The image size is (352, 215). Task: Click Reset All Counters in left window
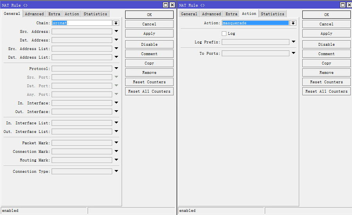149,91
